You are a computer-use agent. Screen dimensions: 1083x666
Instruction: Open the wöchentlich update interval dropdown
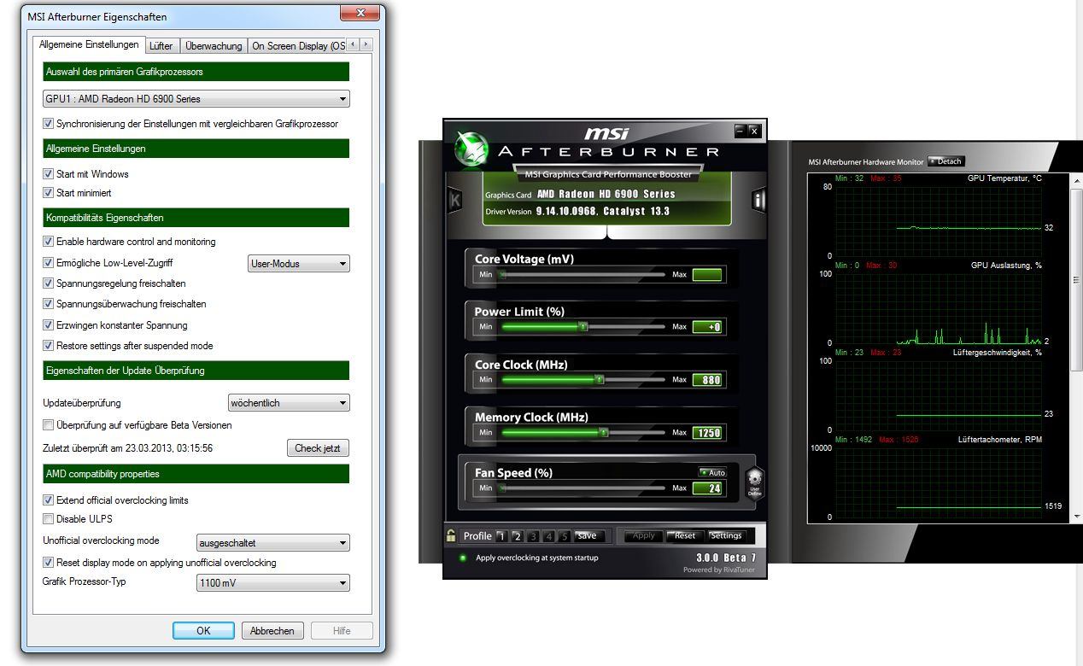point(289,403)
